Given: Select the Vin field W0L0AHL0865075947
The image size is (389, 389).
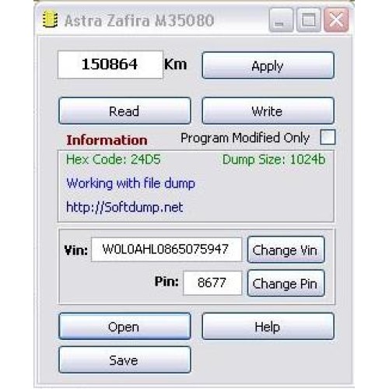Looking at the screenshot, I should click(166, 250).
